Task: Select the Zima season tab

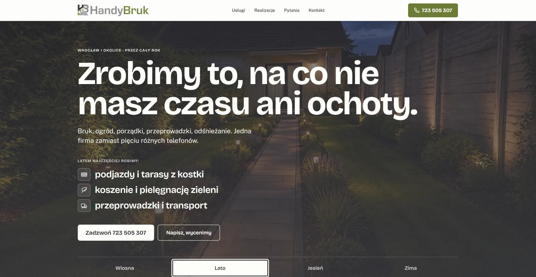Action: (x=410, y=268)
